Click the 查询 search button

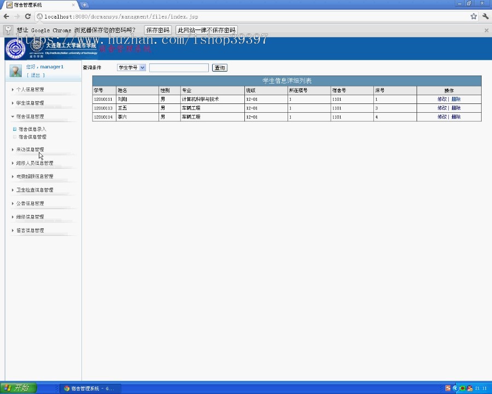pos(220,67)
